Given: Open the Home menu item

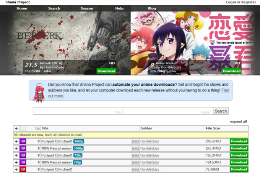Looking at the screenshot, I should pos(22,8).
